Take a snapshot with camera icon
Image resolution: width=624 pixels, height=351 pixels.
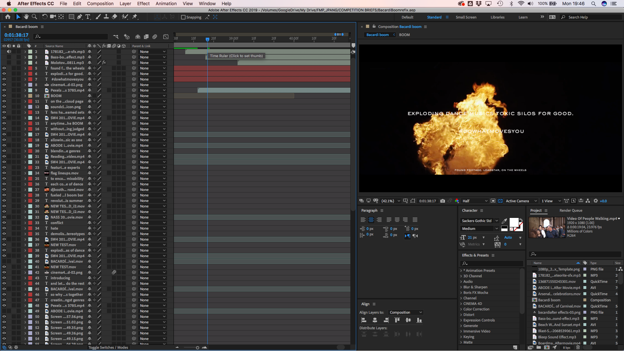coord(443,201)
